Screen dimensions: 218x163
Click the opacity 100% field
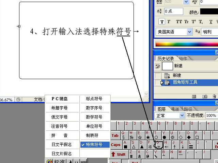pos(212,115)
